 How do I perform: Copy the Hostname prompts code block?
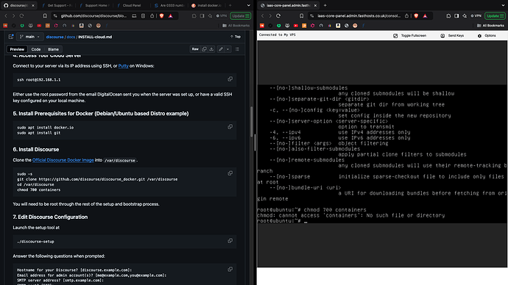(x=230, y=270)
